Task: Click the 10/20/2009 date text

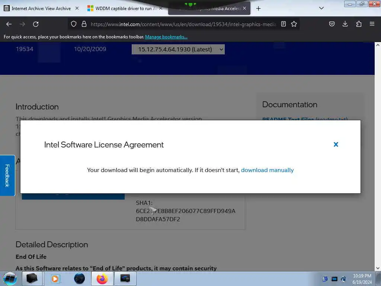Action: point(90,49)
